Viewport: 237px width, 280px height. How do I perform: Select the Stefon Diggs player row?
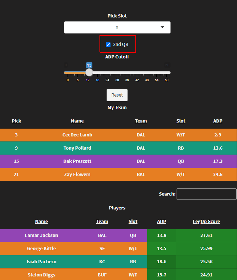tap(118, 274)
